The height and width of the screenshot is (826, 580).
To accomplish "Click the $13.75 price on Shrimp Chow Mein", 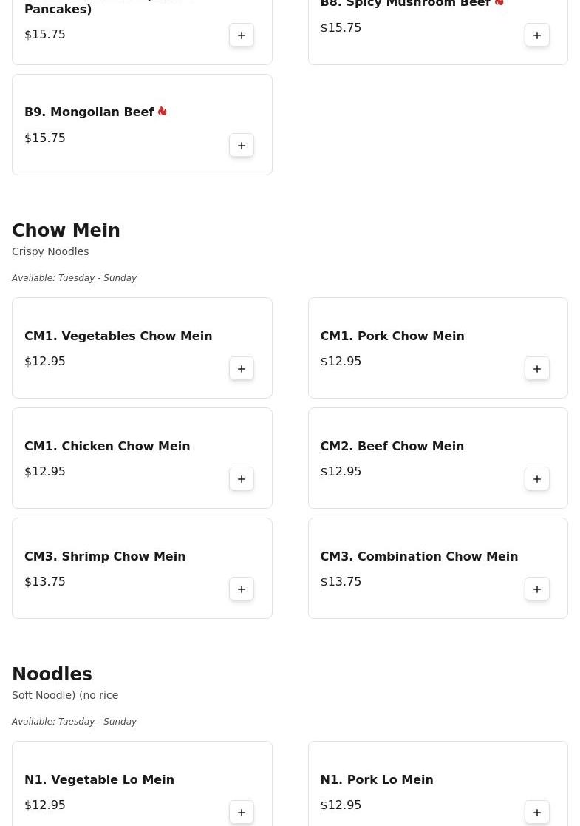I will click(x=44, y=582).
